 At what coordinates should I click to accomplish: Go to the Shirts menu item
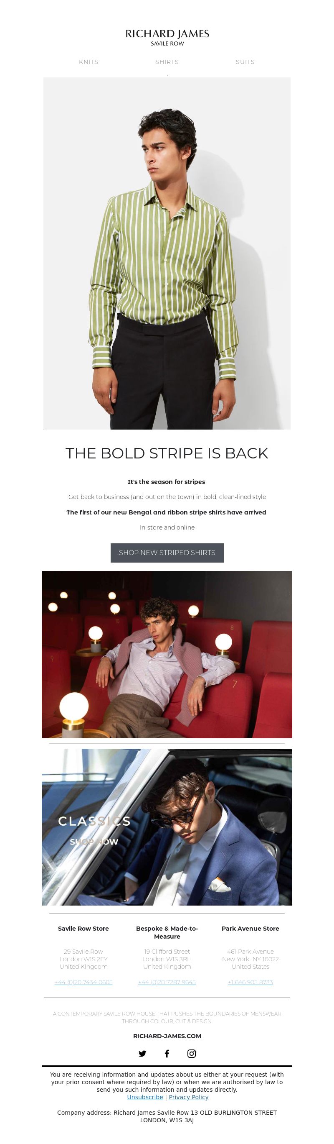(167, 62)
